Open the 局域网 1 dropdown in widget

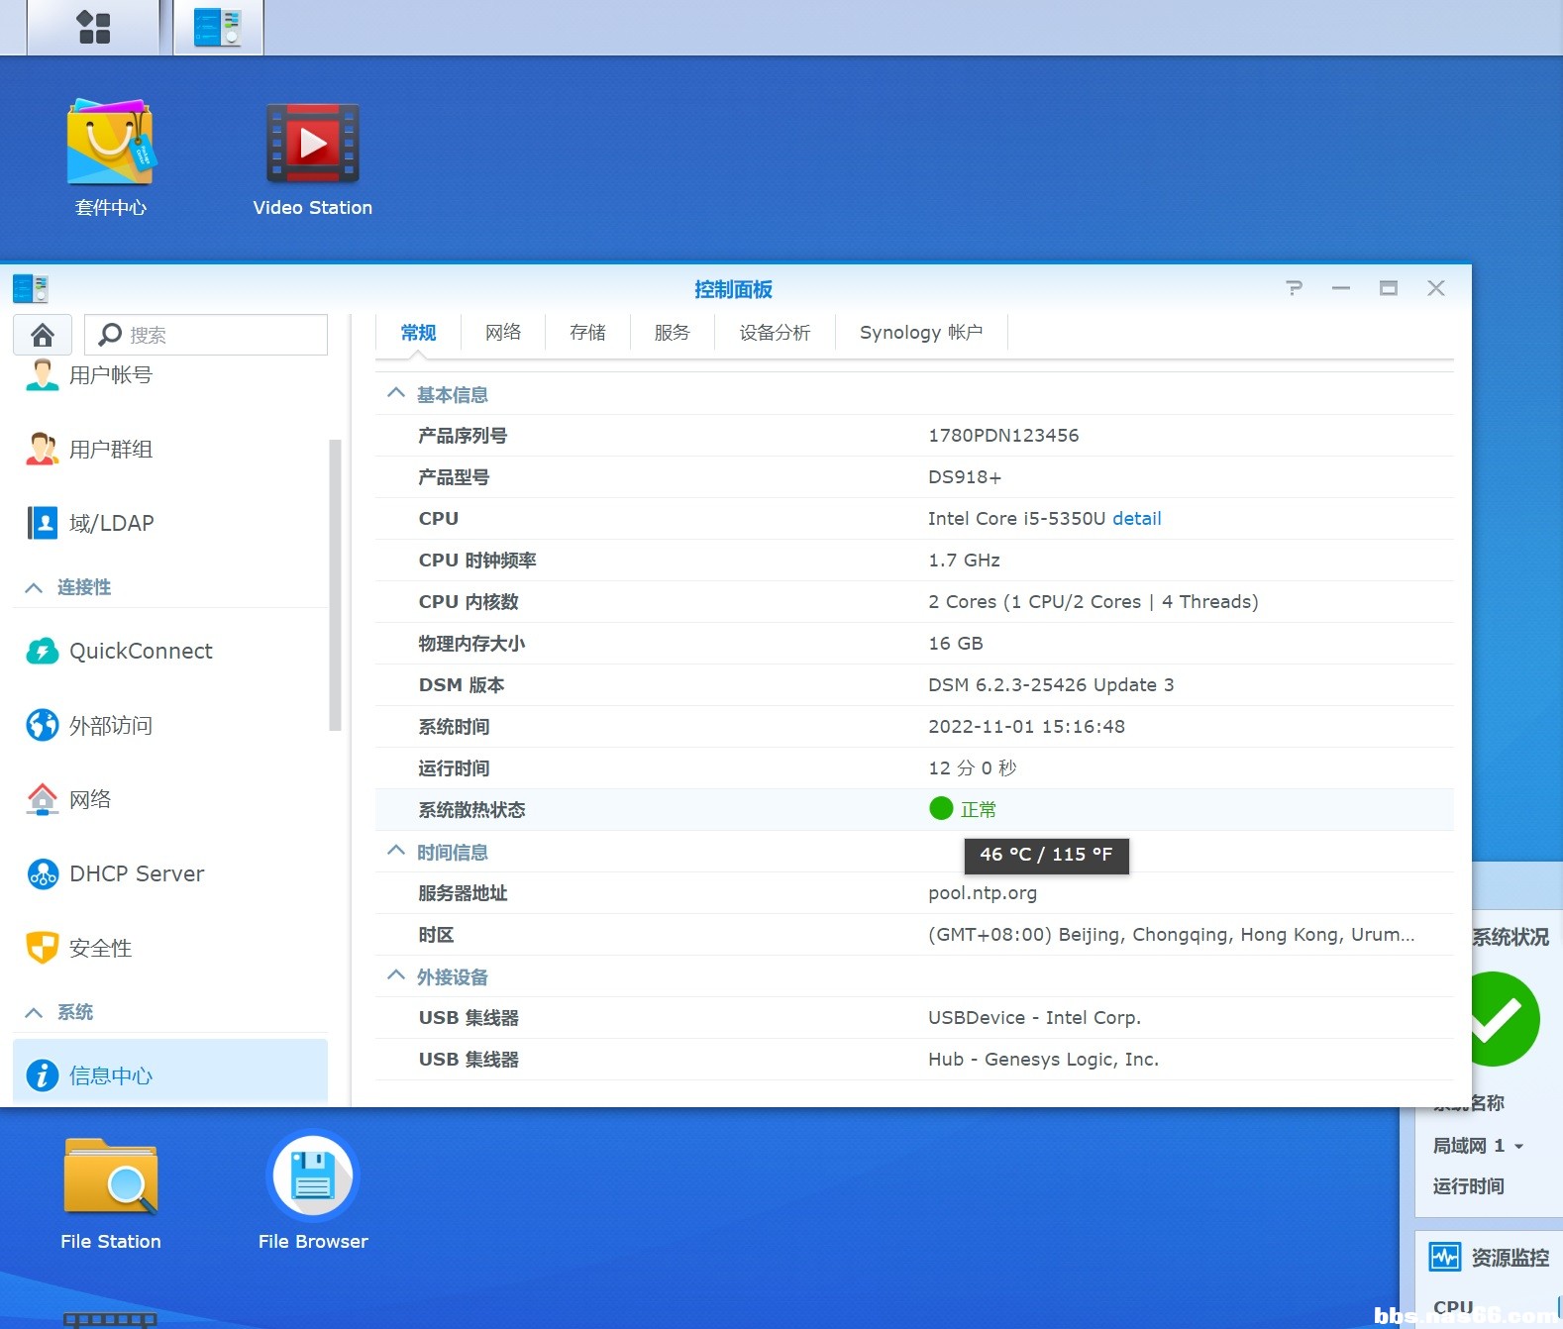click(1478, 1146)
